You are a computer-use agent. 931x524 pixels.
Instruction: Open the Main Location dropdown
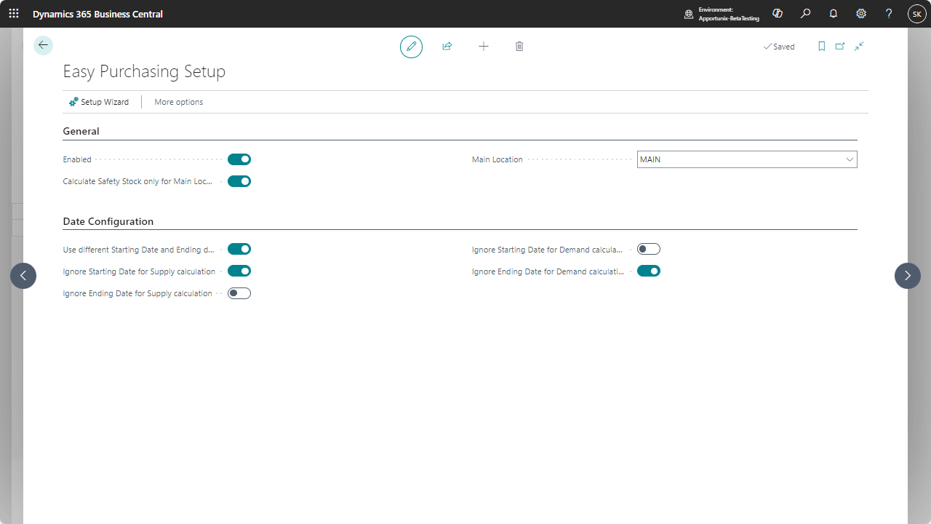pos(849,159)
